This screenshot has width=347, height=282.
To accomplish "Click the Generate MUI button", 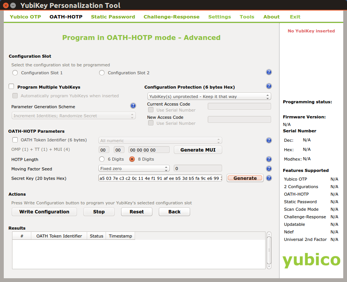I will point(198,150).
